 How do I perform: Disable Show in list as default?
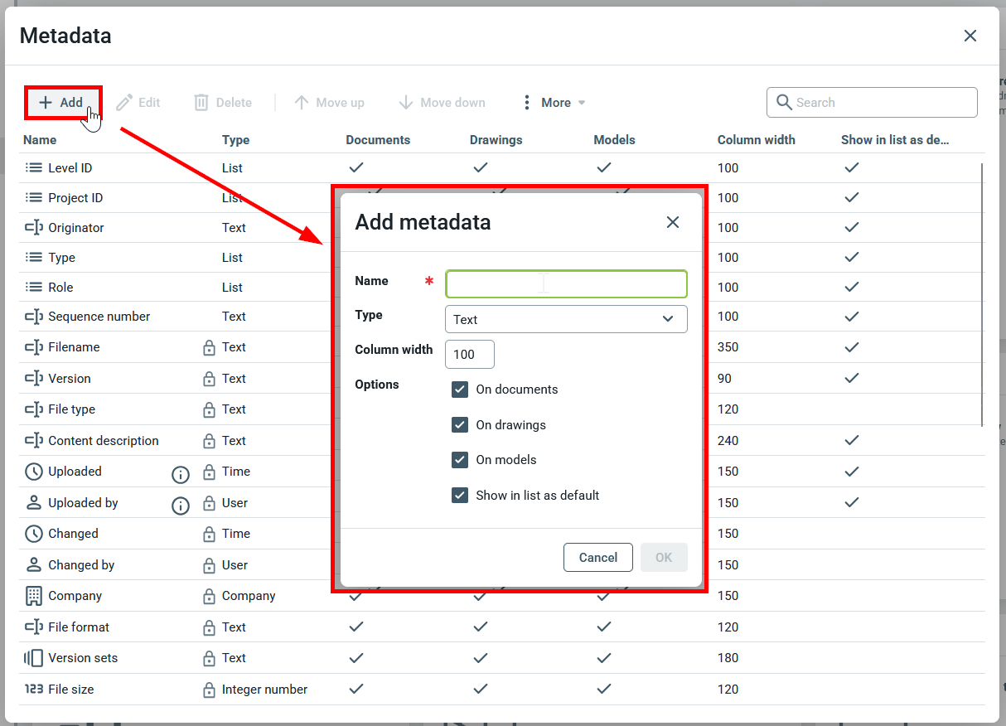coord(460,496)
